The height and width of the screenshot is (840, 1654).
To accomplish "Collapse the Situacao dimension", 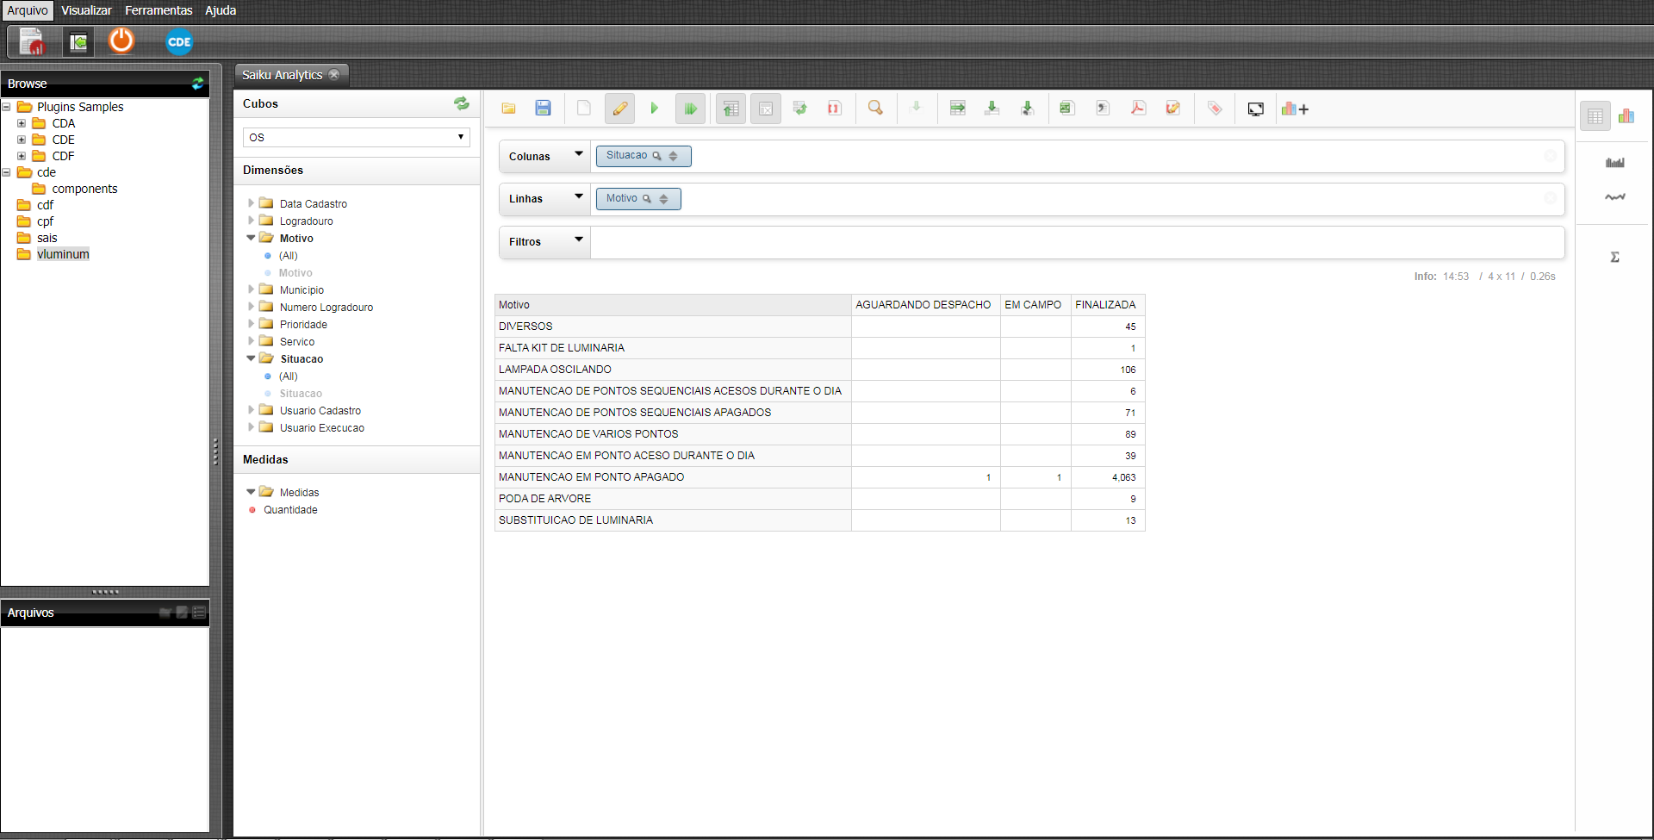I will [251, 358].
